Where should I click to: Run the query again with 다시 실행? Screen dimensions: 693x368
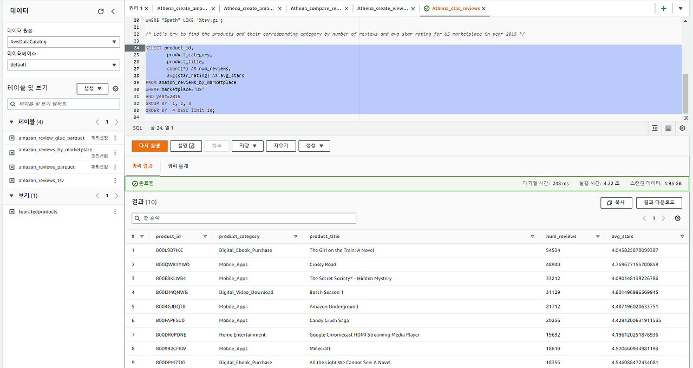coord(149,145)
